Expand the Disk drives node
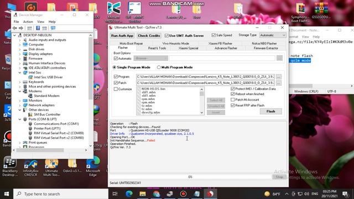 coord(20,49)
